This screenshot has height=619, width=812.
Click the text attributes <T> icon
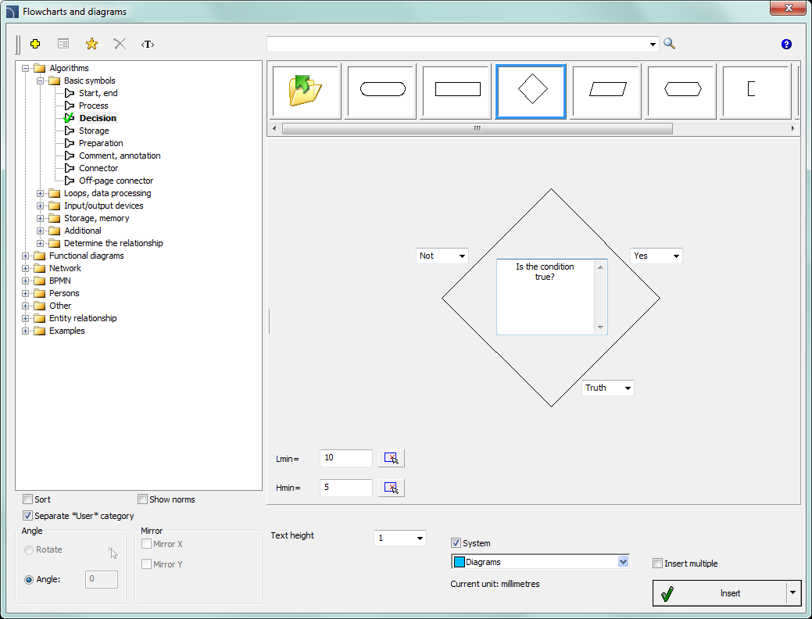pos(148,44)
